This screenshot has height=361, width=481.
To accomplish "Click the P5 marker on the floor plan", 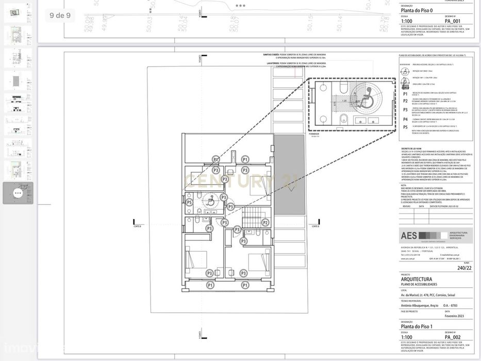I will [x=189, y=202].
